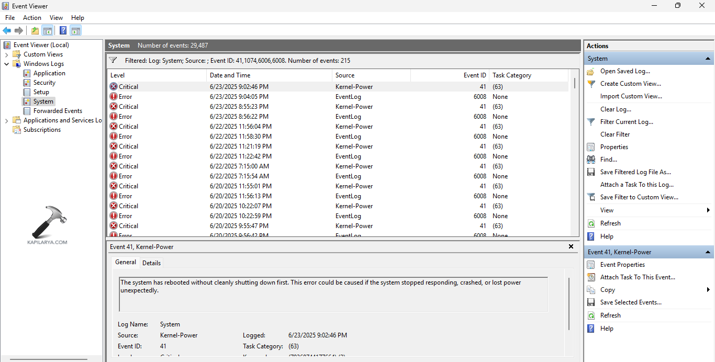This screenshot has width=715, height=362.
Task: Click the Forward arrow in the toolbar
Action: point(19,30)
